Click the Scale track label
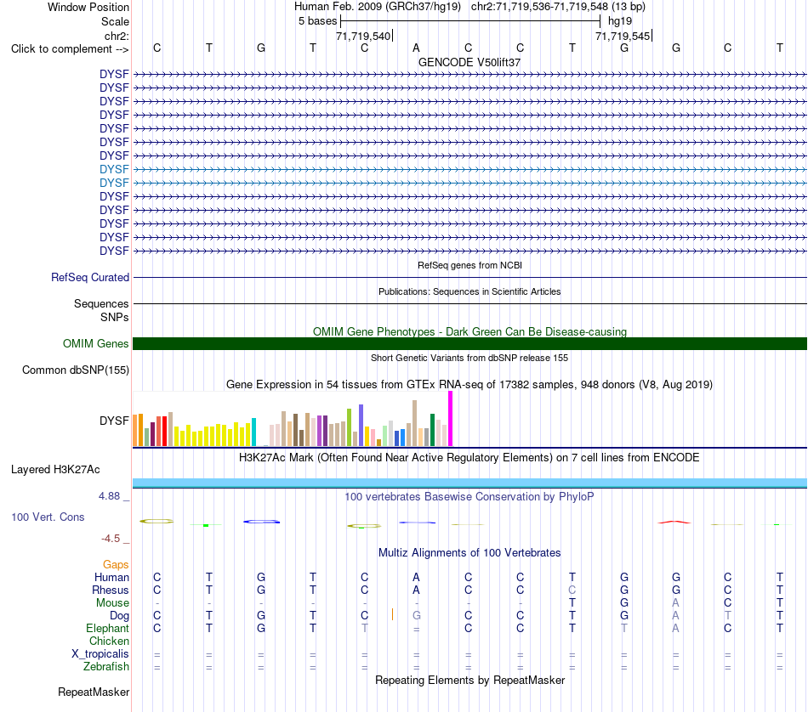This screenshot has height=712, width=808. click(x=115, y=21)
